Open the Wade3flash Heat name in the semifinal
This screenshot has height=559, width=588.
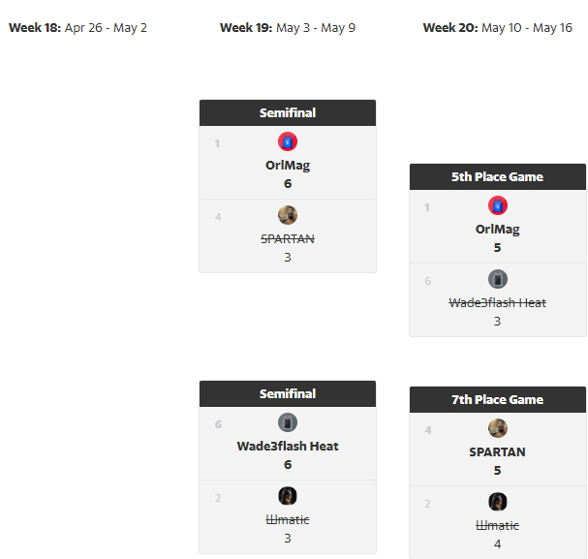coord(288,446)
